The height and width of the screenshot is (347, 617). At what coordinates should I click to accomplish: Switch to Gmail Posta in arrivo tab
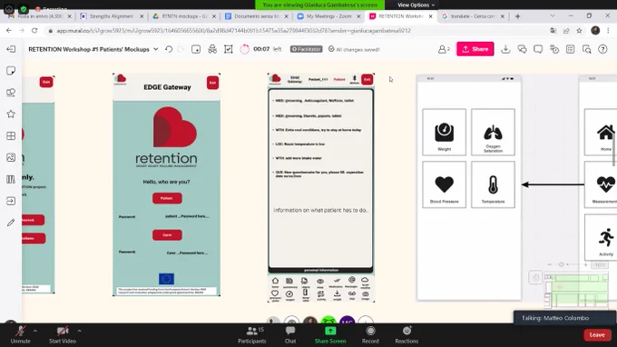[39, 16]
